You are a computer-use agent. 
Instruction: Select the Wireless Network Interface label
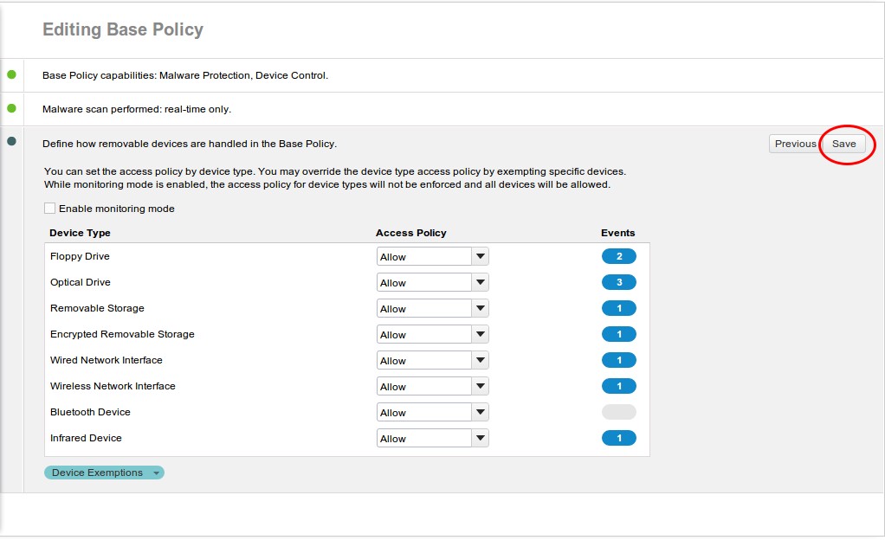coord(113,386)
